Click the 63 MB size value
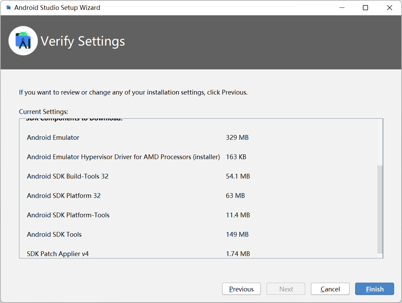This screenshot has width=402, height=303. pos(235,196)
